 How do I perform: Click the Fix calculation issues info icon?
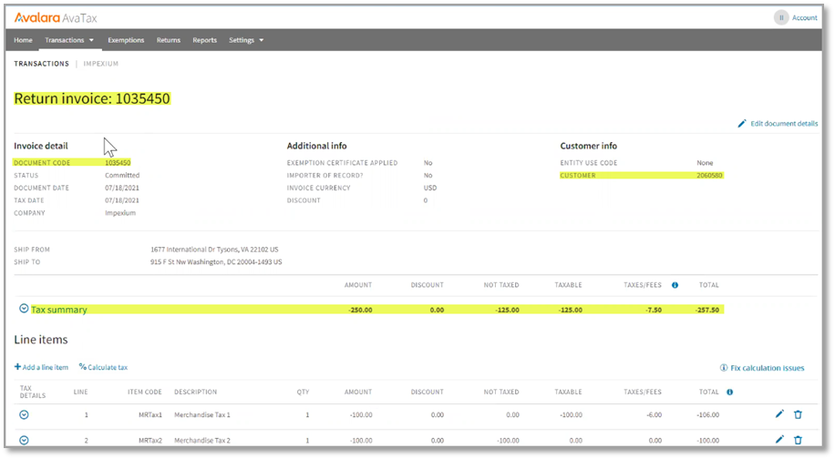click(724, 368)
